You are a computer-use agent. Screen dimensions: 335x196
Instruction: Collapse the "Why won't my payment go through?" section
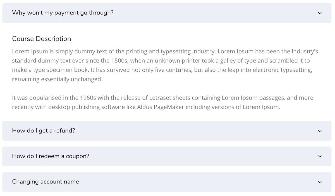167,13
